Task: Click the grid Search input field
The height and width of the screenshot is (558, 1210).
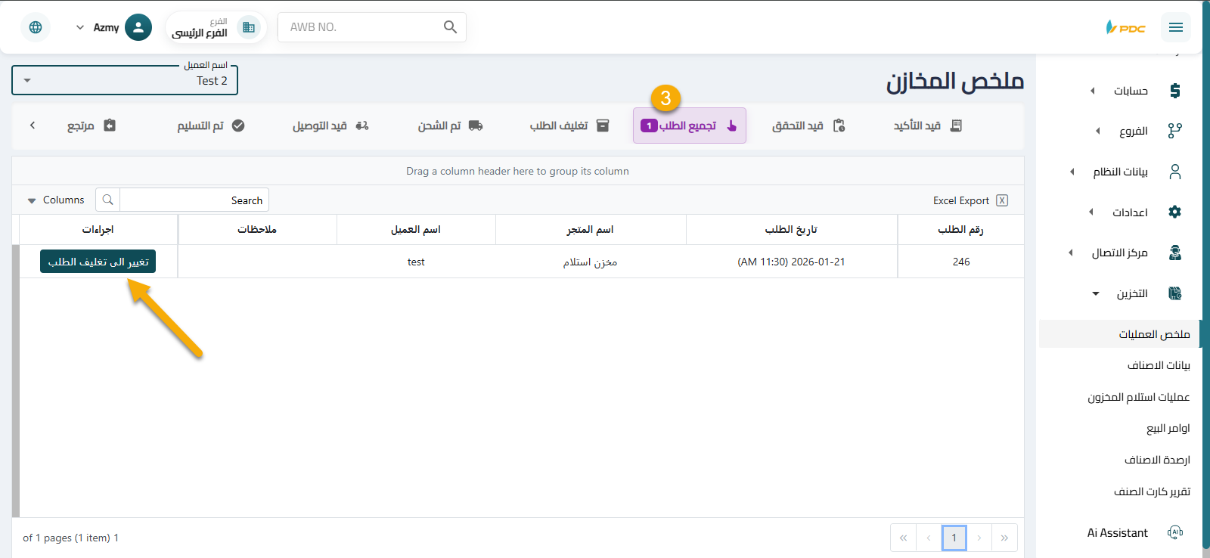Action: click(x=194, y=200)
